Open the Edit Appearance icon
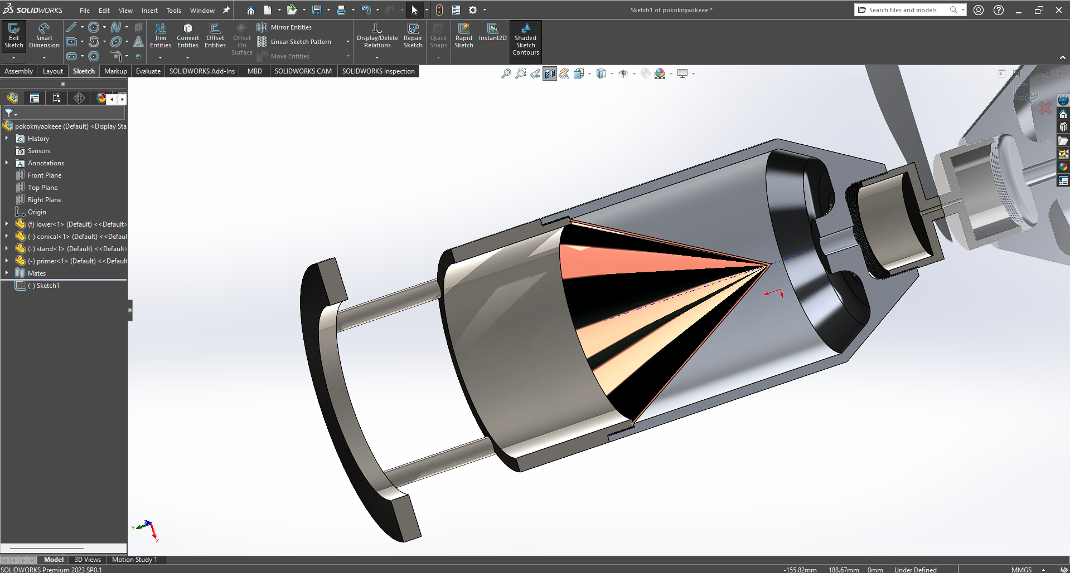The width and height of the screenshot is (1070, 573). (646, 74)
